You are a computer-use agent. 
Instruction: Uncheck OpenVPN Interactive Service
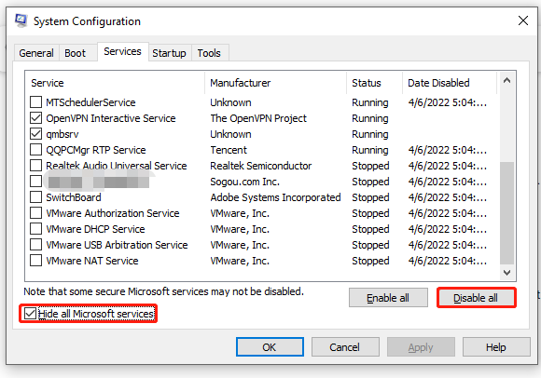click(35, 118)
